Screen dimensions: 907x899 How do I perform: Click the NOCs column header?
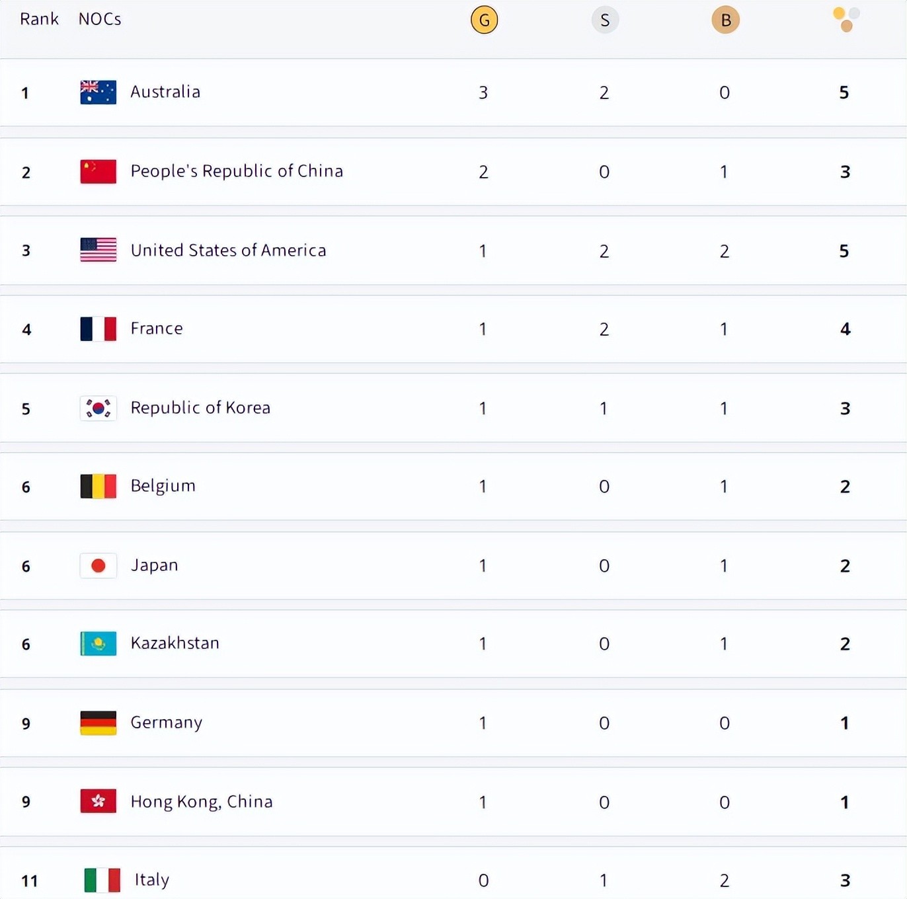click(x=100, y=19)
